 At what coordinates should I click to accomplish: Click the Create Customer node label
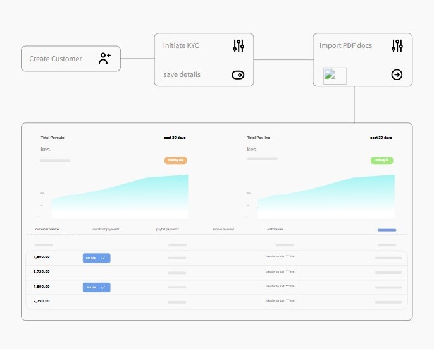coord(56,59)
